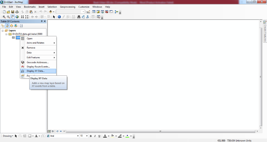Select the Zoom Out tool
267x142 pixels.
click(8, 17)
